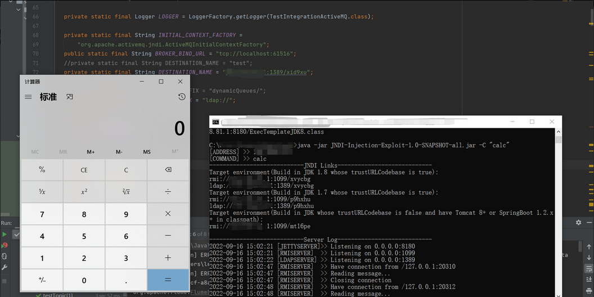
Task: Toggle soft-wrap in console toolbar
Action: point(588,268)
